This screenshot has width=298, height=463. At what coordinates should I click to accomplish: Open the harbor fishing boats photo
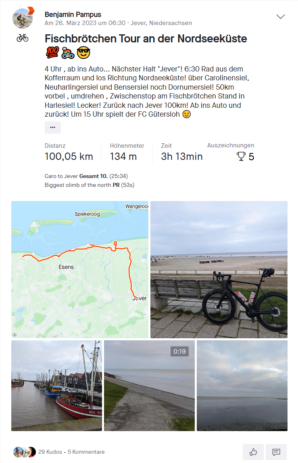tap(56, 385)
